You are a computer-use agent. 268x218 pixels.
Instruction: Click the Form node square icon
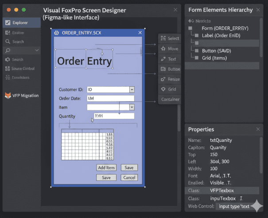(x=190, y=28)
